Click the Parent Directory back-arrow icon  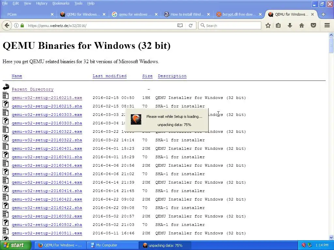pyautogui.click(x=6, y=87)
